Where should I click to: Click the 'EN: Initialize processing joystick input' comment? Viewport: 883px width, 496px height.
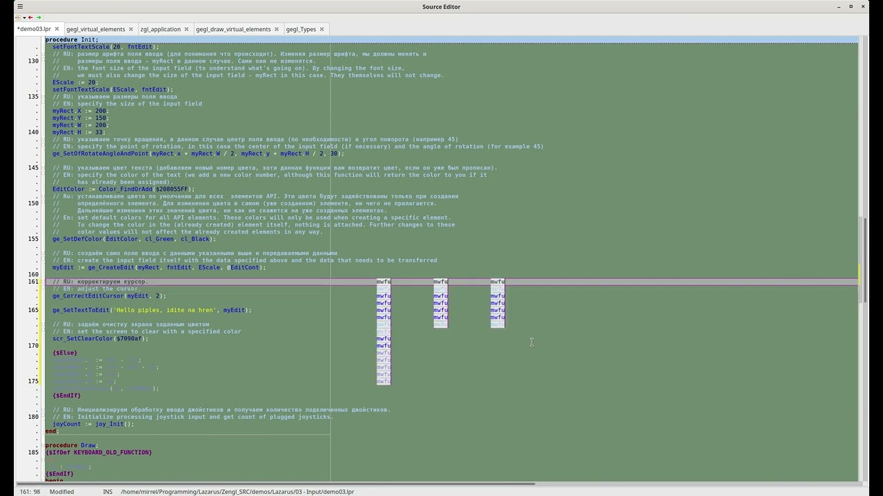coord(193,417)
